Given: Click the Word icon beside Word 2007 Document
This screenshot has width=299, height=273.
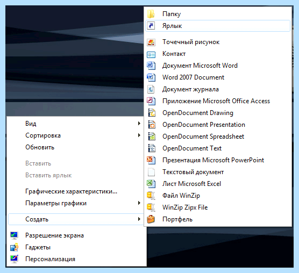Looking at the screenshot, I should [x=151, y=77].
